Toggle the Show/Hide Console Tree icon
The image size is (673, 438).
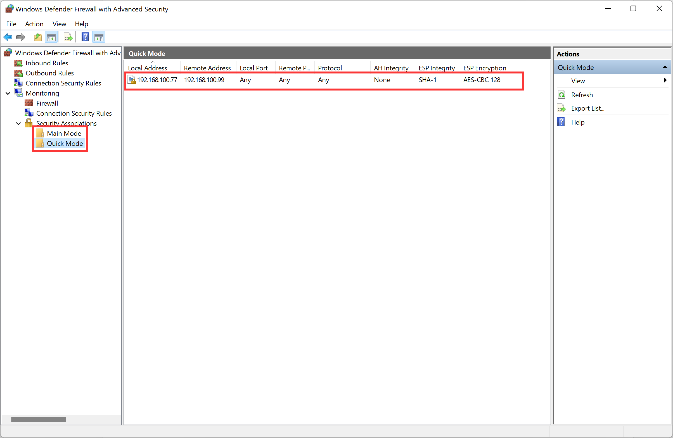51,37
